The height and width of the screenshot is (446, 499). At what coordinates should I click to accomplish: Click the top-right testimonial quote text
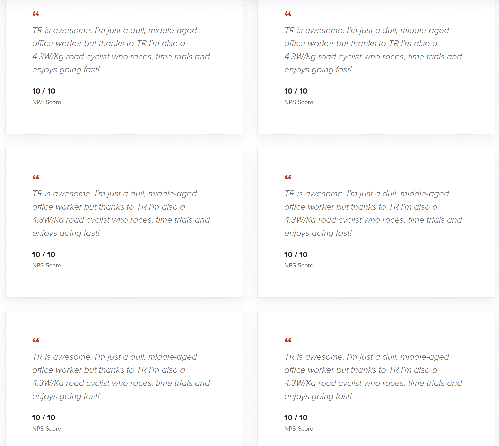click(373, 50)
